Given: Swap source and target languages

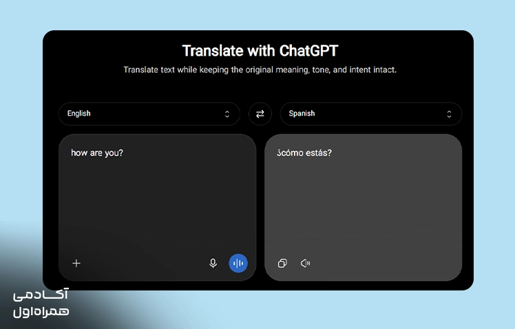Looking at the screenshot, I should tap(260, 114).
